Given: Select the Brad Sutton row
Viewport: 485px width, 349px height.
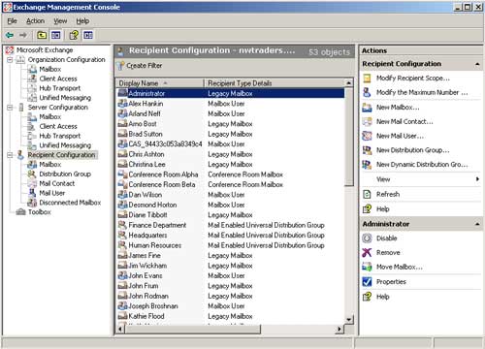Looking at the screenshot, I should pyautogui.click(x=230, y=134).
